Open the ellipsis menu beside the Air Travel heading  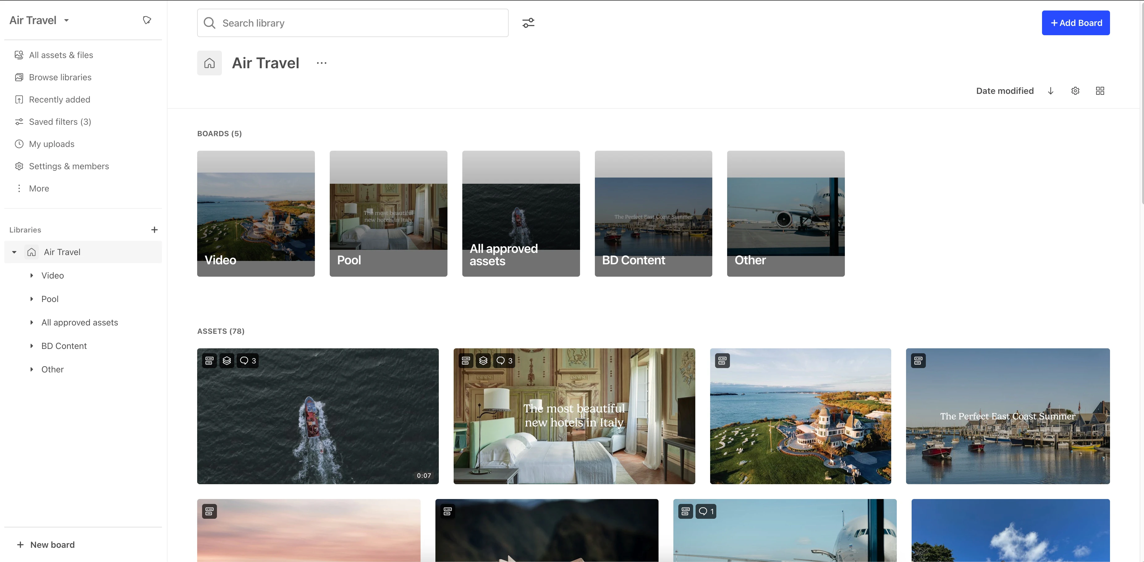click(x=321, y=63)
